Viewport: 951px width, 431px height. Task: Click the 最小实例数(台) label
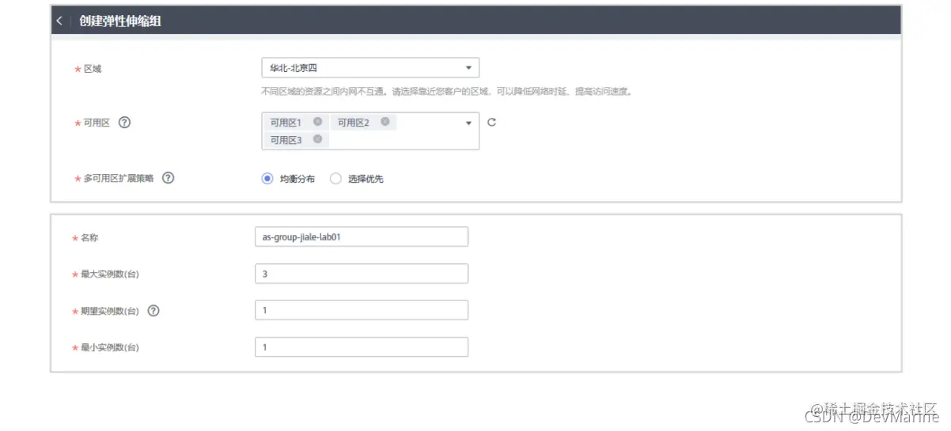click(x=111, y=348)
